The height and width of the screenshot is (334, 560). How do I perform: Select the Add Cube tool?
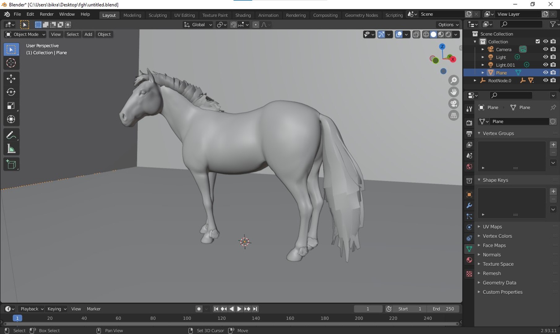(11, 164)
